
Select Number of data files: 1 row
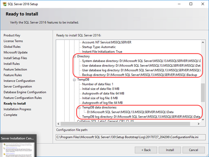coord(98,84)
